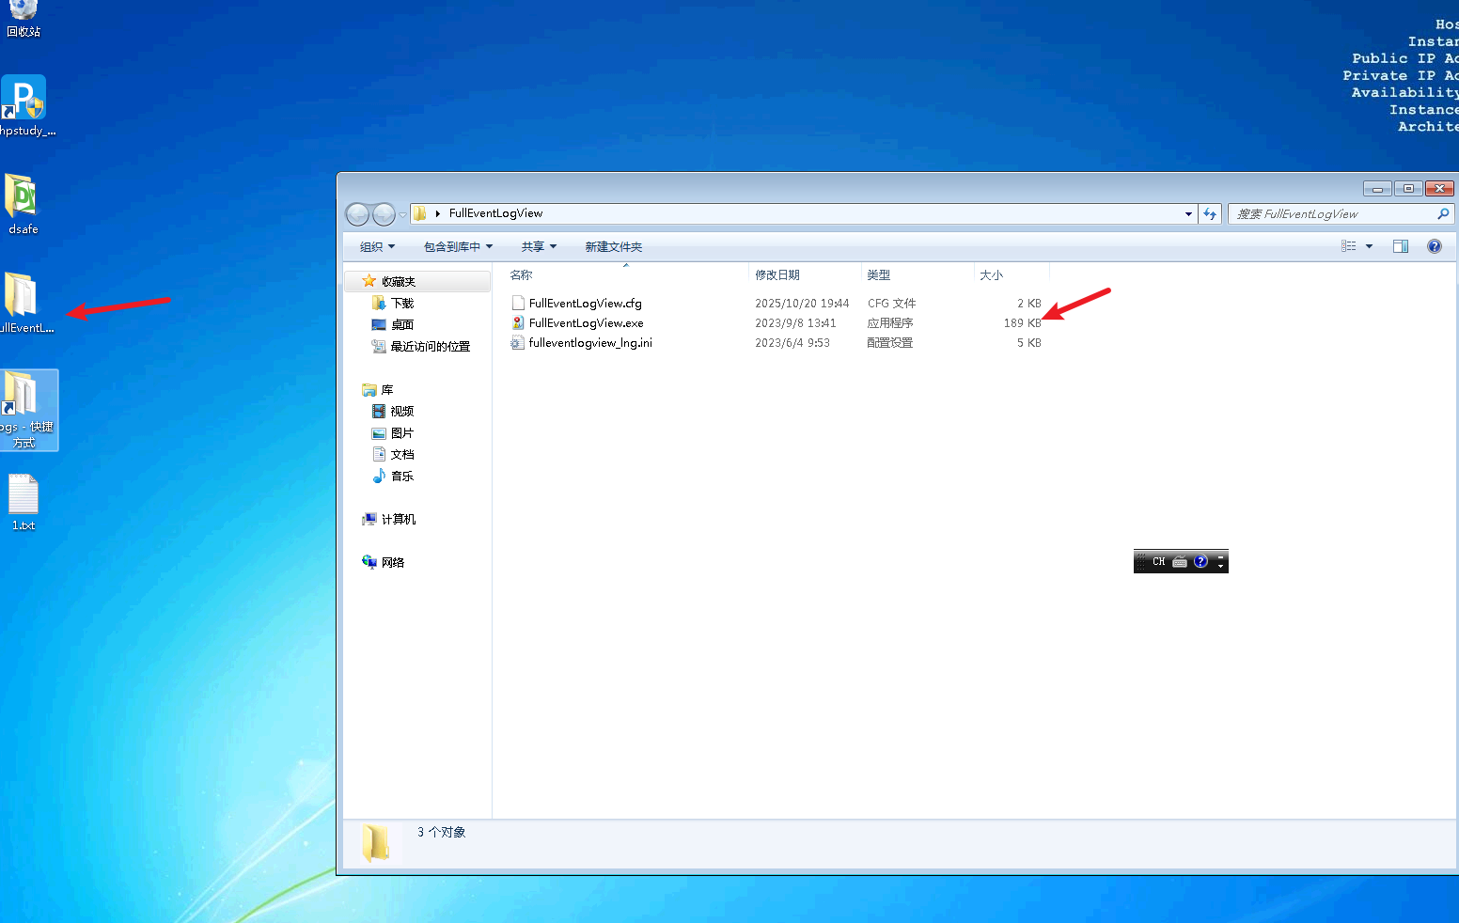Click the help icon on language bar
The image size is (1459, 923).
coord(1200,562)
